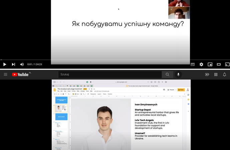This screenshot has width=230, height=150.
Task: Open the create video menu
Action: point(207,75)
